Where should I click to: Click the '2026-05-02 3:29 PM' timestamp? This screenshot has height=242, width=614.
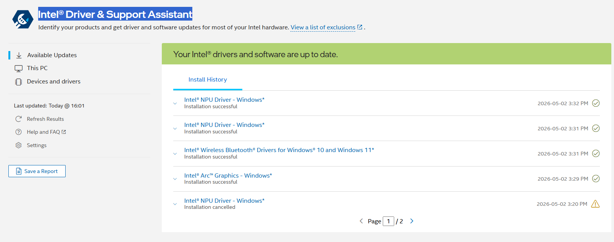(x=563, y=179)
